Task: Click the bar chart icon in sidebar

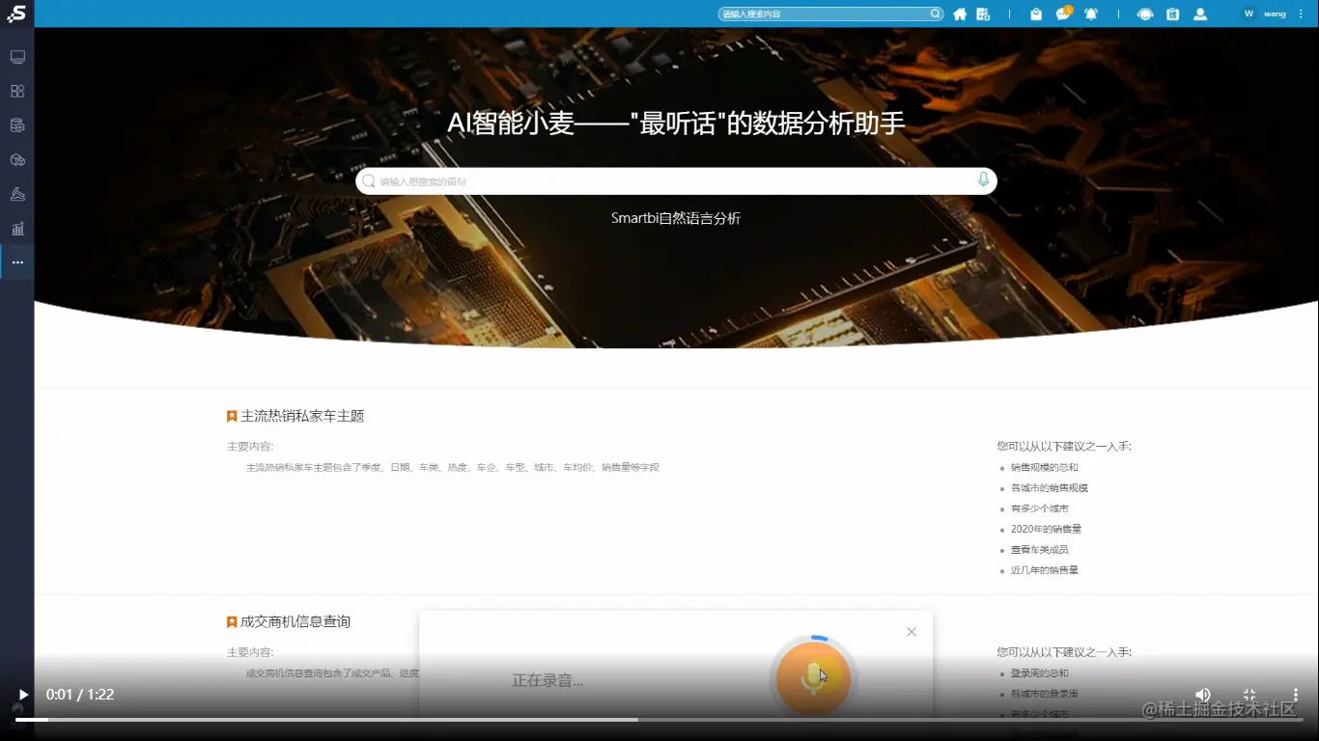Action: (16, 229)
